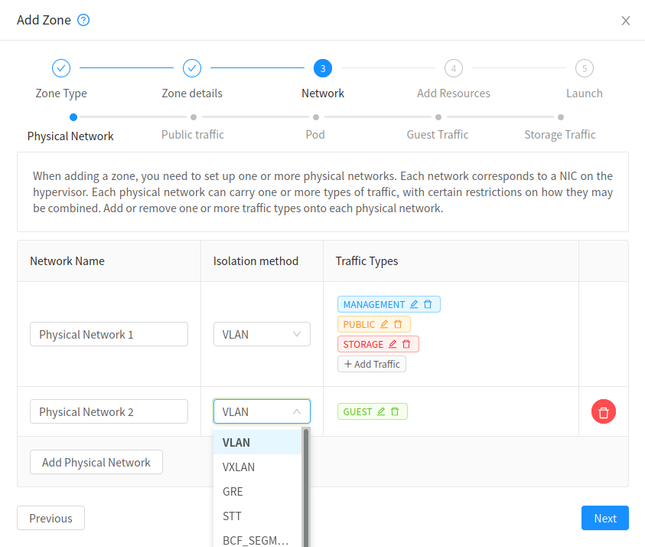Delete the GUEST traffic type

[396, 411]
